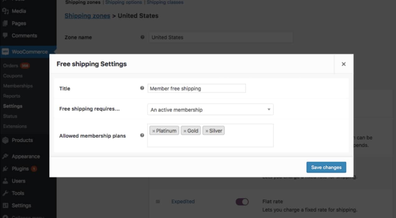Select the Shipping zones tab
The width and height of the screenshot is (396, 218).
[83, 2]
